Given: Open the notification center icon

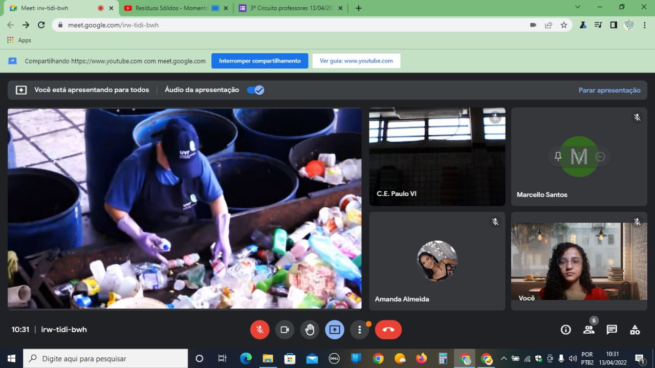Looking at the screenshot, I should click(640, 358).
